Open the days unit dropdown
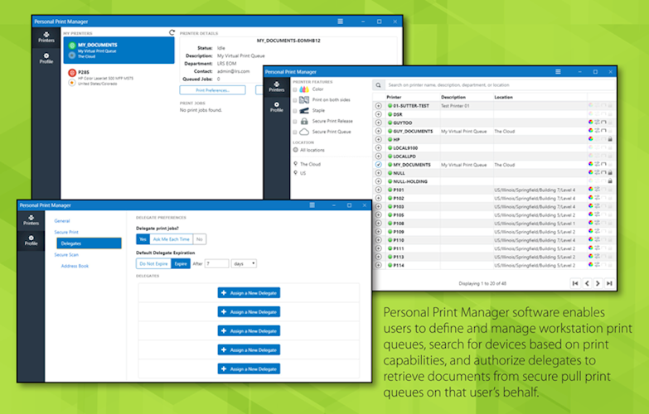The image size is (649, 414). (x=244, y=263)
